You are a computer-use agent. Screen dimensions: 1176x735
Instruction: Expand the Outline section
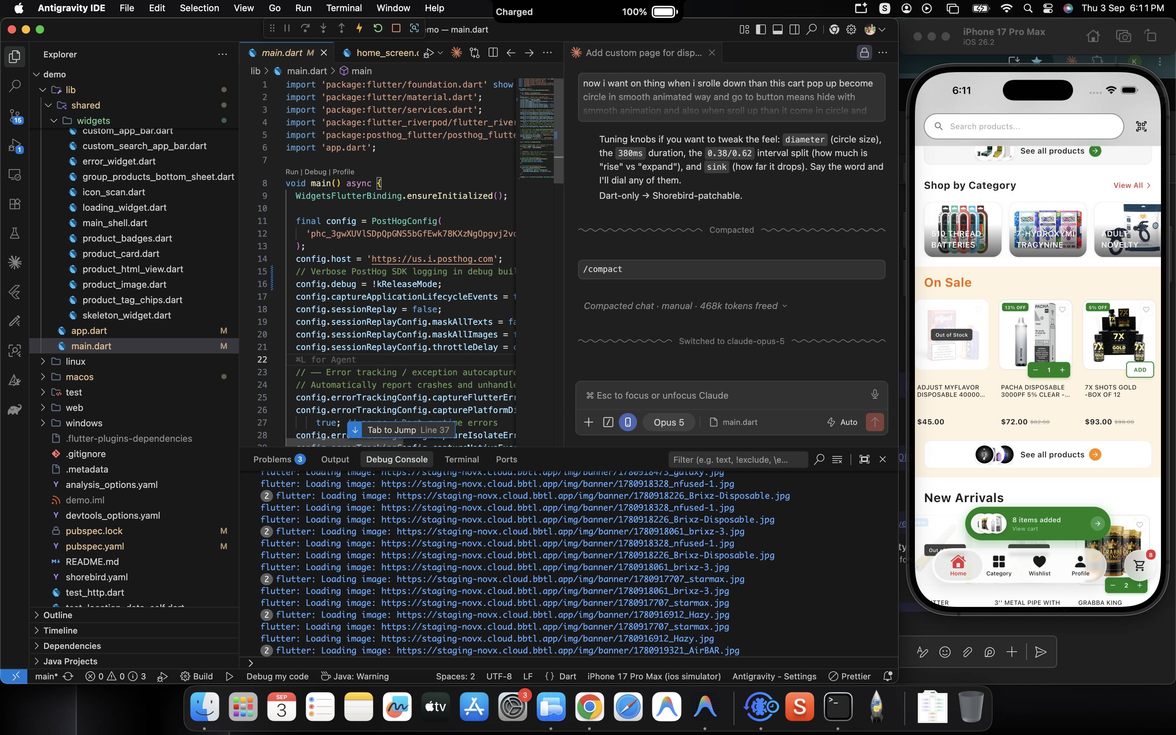pos(57,615)
